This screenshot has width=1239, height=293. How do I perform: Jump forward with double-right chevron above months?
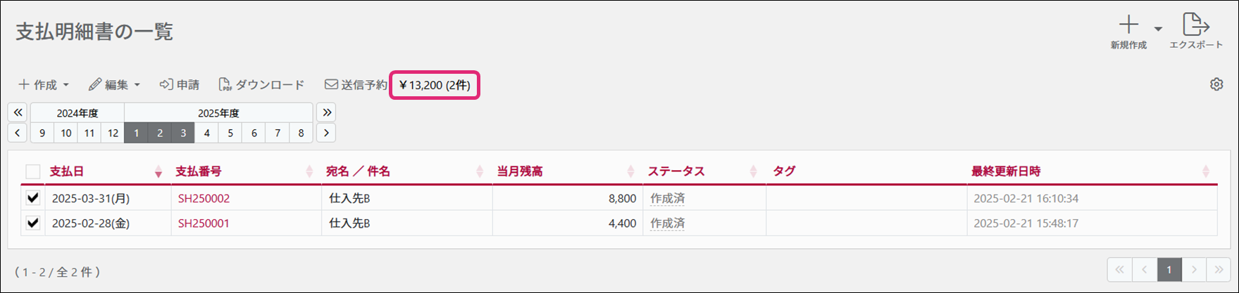(325, 112)
